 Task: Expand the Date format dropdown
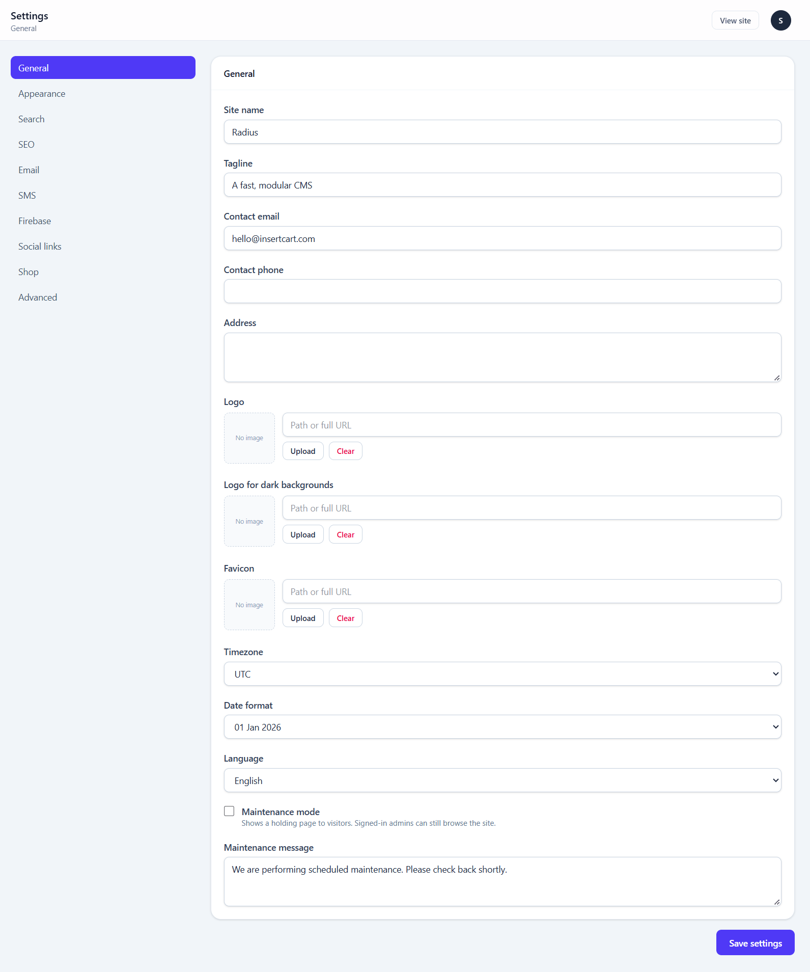(x=502, y=727)
